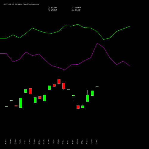Click the close value C: 49.60
The width and height of the screenshot is (149, 149).
[x=52, y=8]
